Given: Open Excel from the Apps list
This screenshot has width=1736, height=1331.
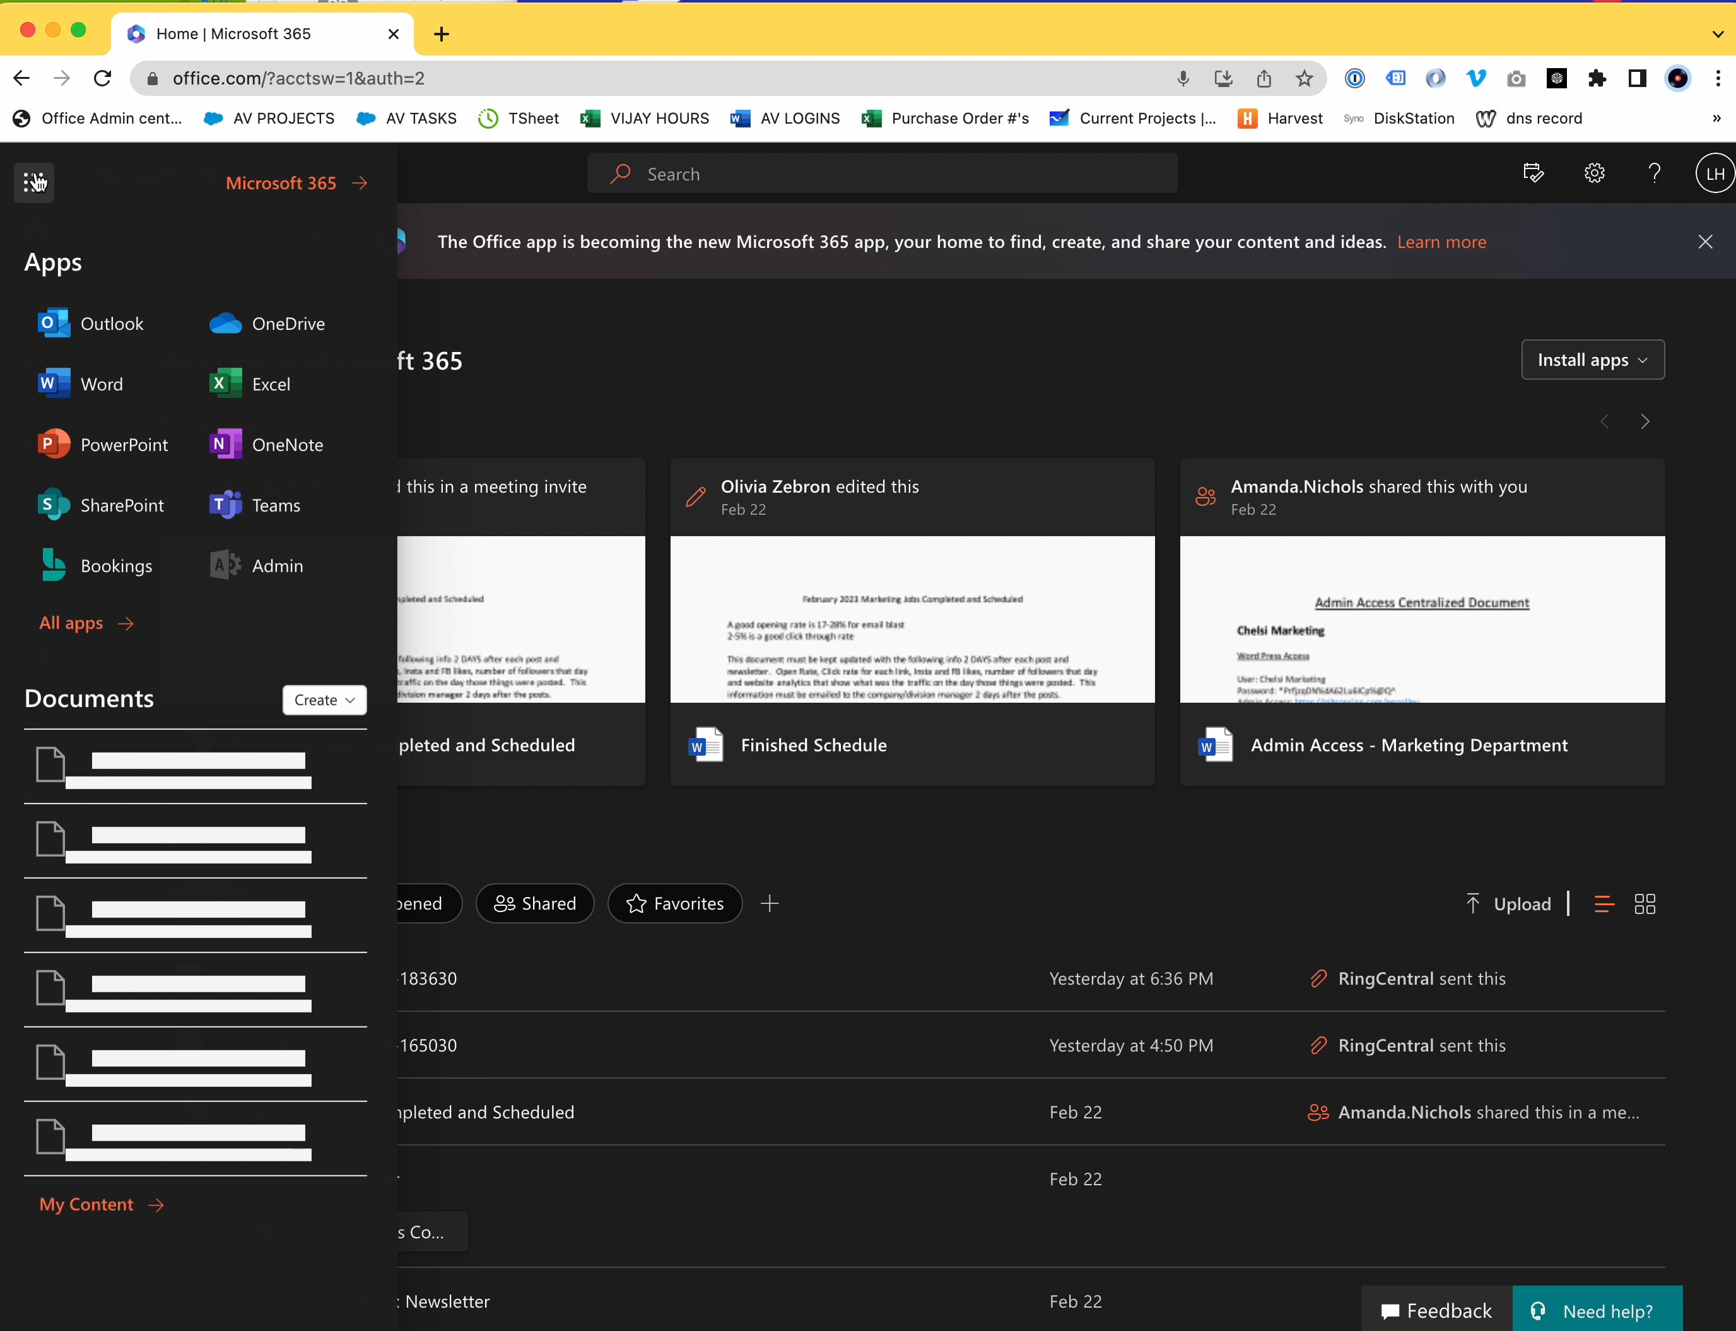Looking at the screenshot, I should point(250,384).
